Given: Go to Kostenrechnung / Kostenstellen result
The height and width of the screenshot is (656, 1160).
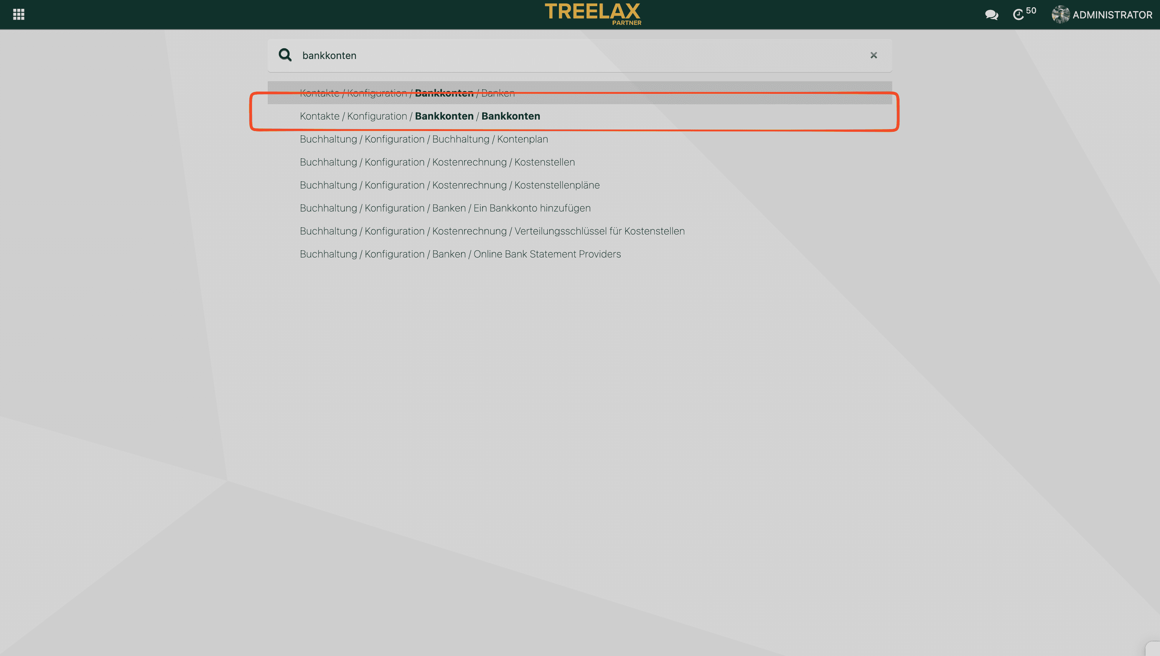Looking at the screenshot, I should (x=437, y=162).
